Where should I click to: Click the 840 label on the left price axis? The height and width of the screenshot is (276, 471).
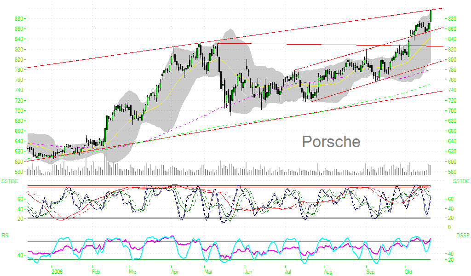(x=18, y=39)
